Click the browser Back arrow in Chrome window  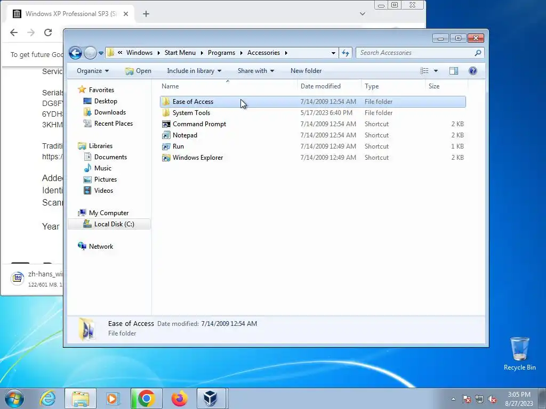(13, 32)
